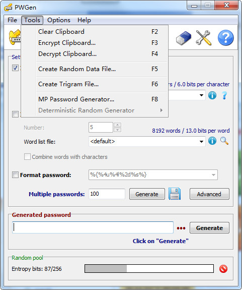The image size is (242, 290).
Task: Open the File menu
Action: 12,20
